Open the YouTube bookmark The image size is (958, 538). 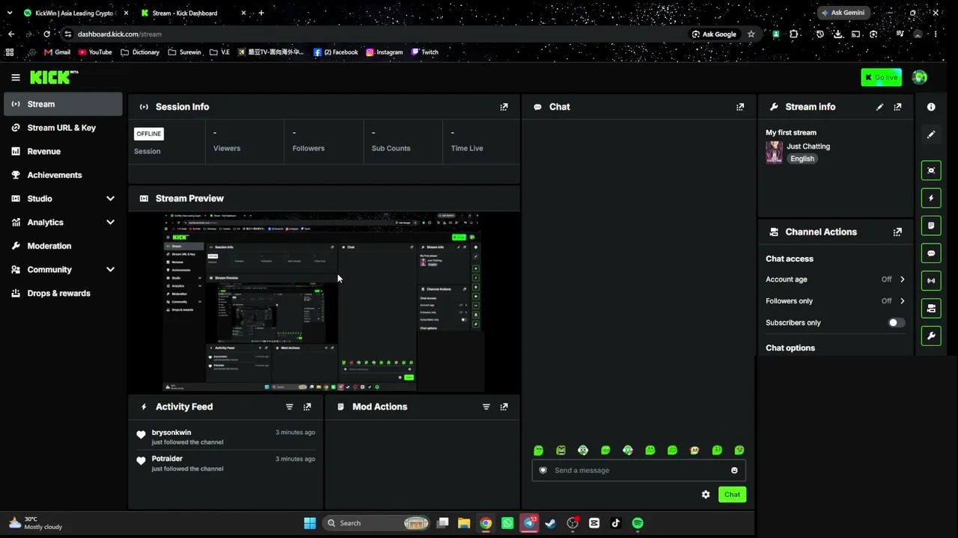(95, 52)
